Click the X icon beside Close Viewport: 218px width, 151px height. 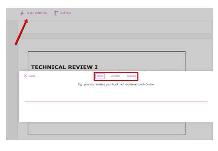pos(25,76)
